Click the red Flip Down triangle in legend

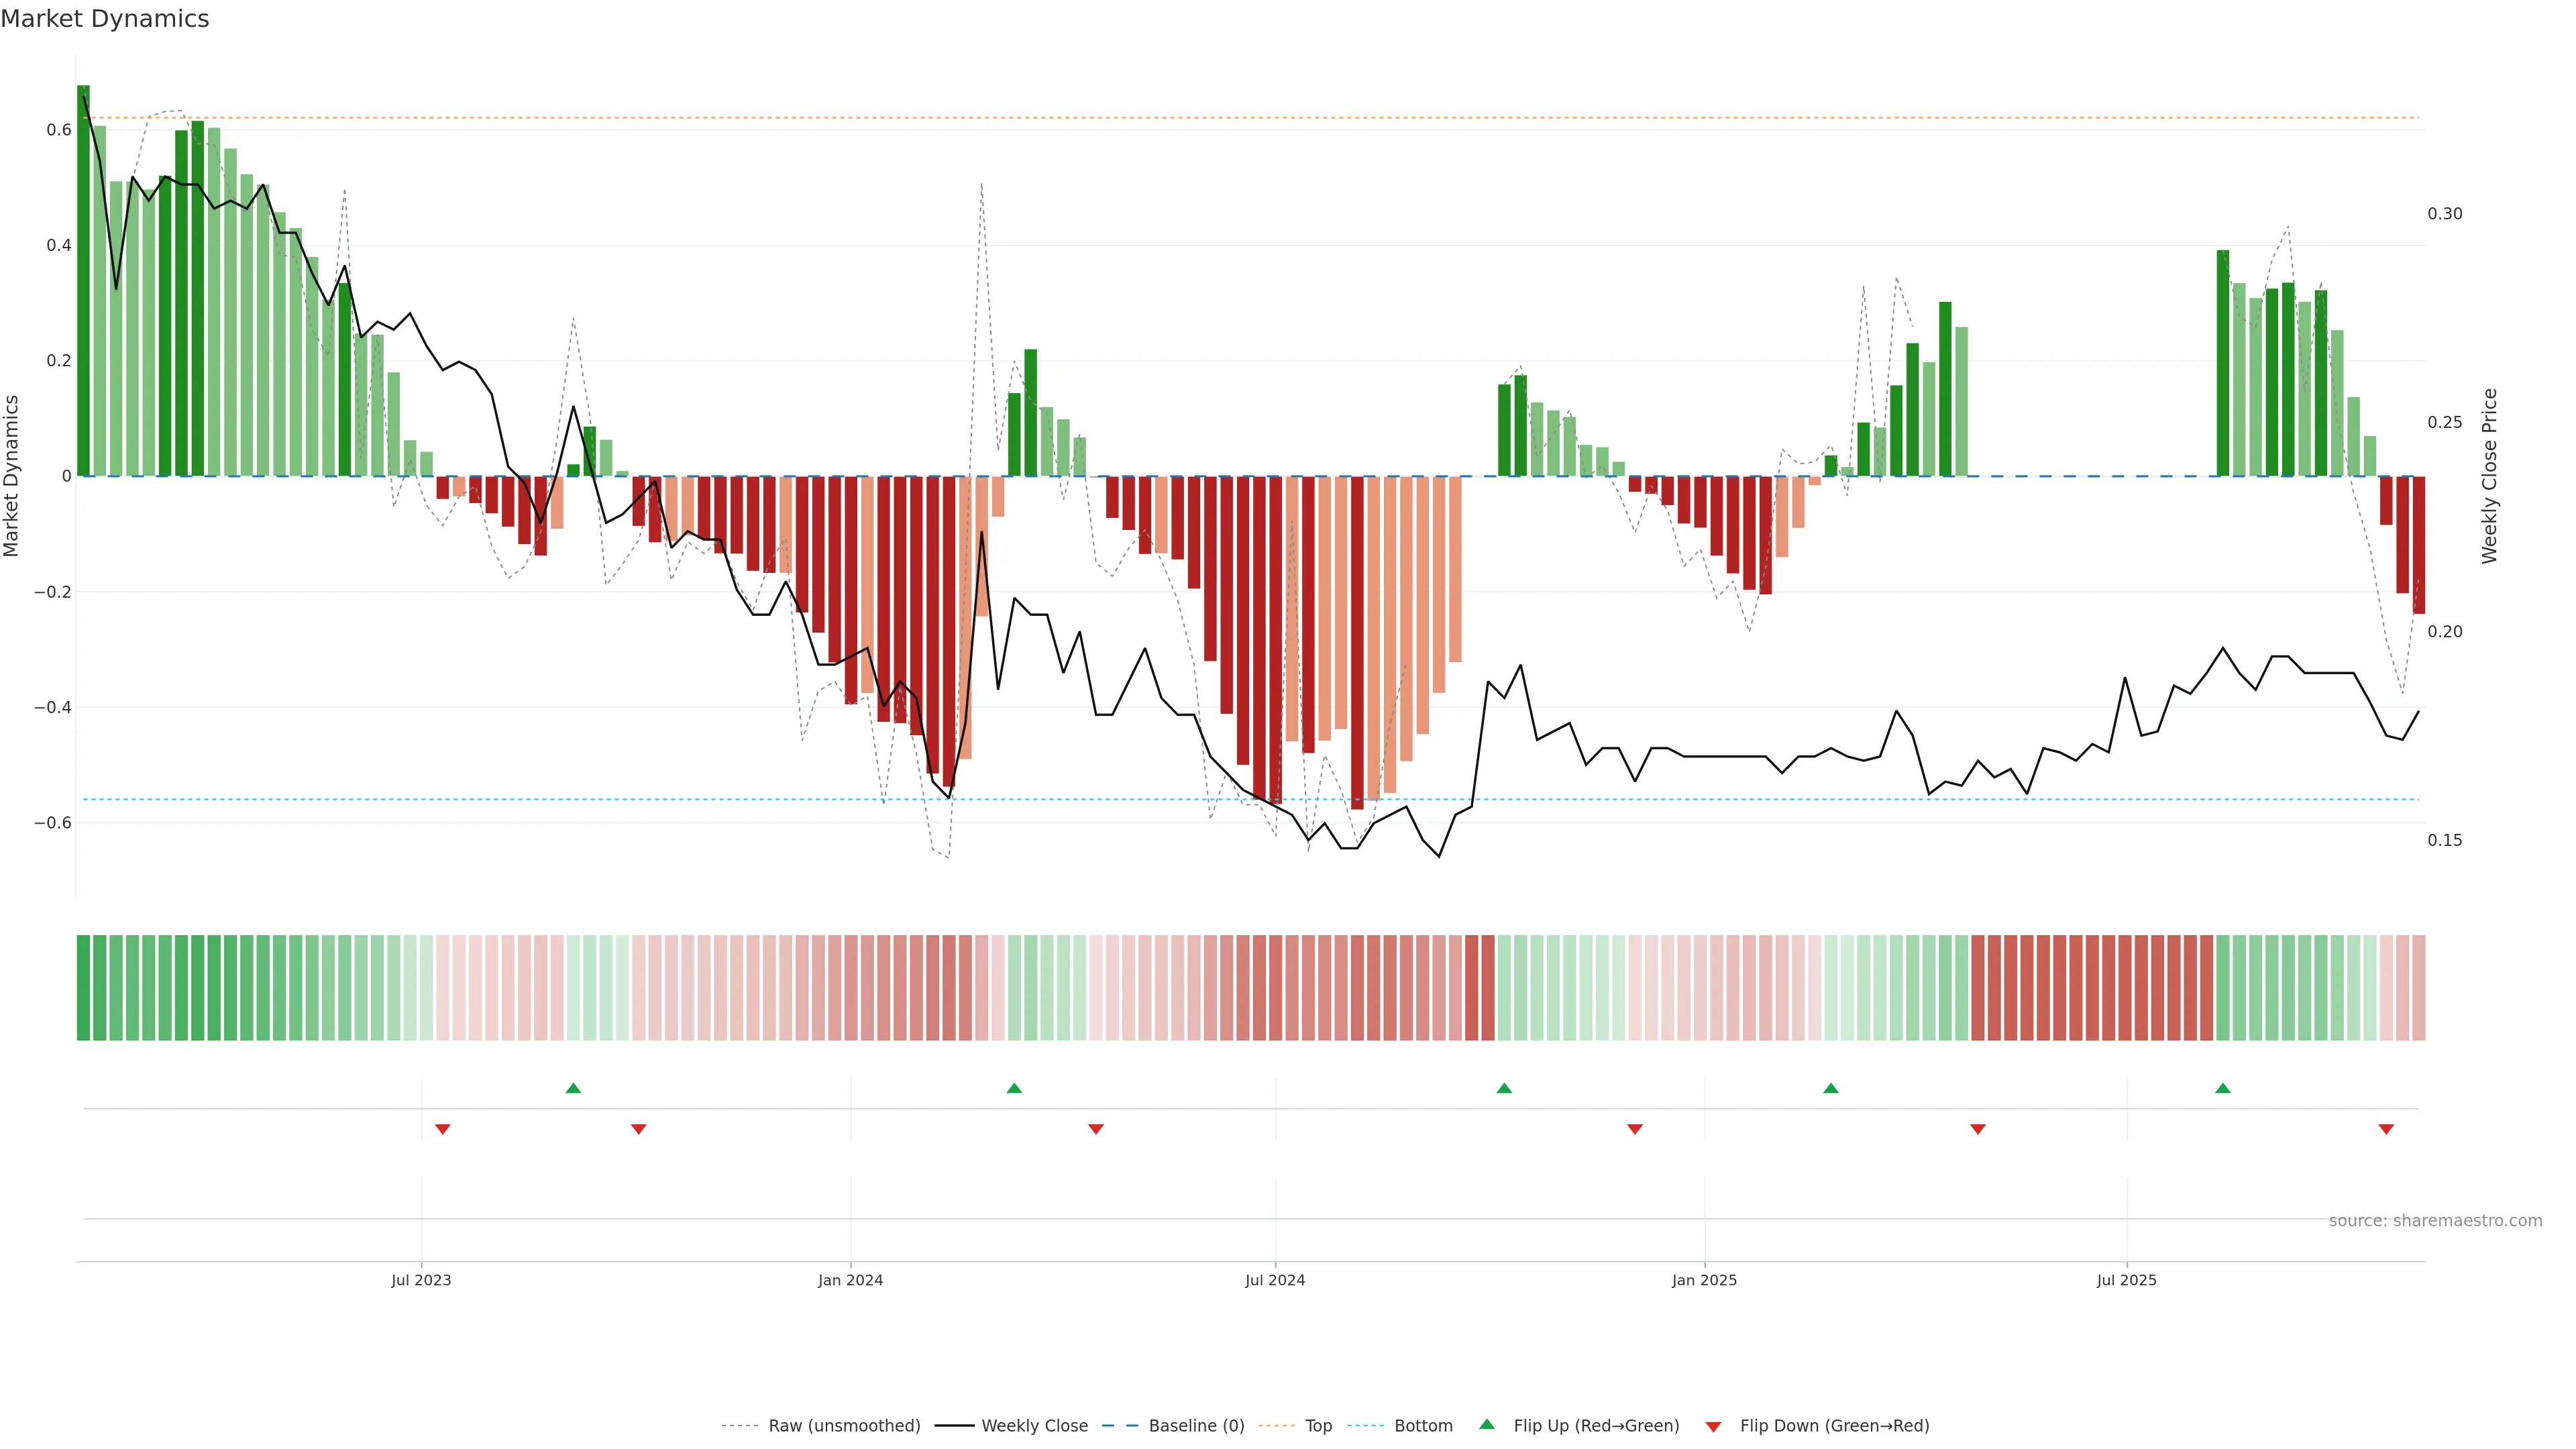1713,1427
